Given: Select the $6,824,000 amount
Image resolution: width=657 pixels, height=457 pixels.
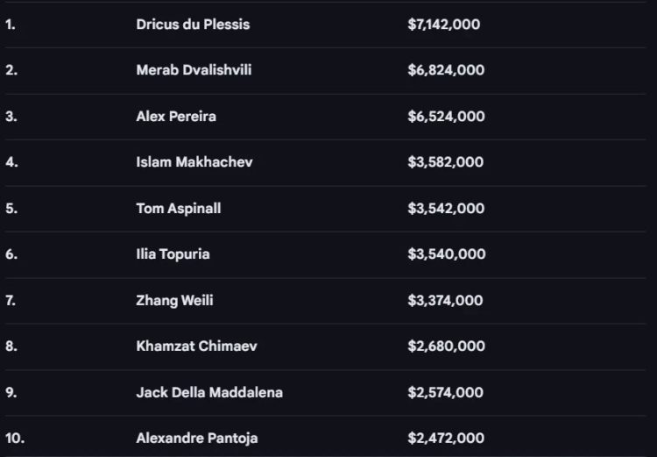Looking at the screenshot, I should (x=446, y=70).
